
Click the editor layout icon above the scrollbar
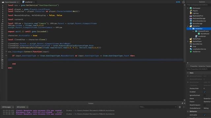pos(183,2)
